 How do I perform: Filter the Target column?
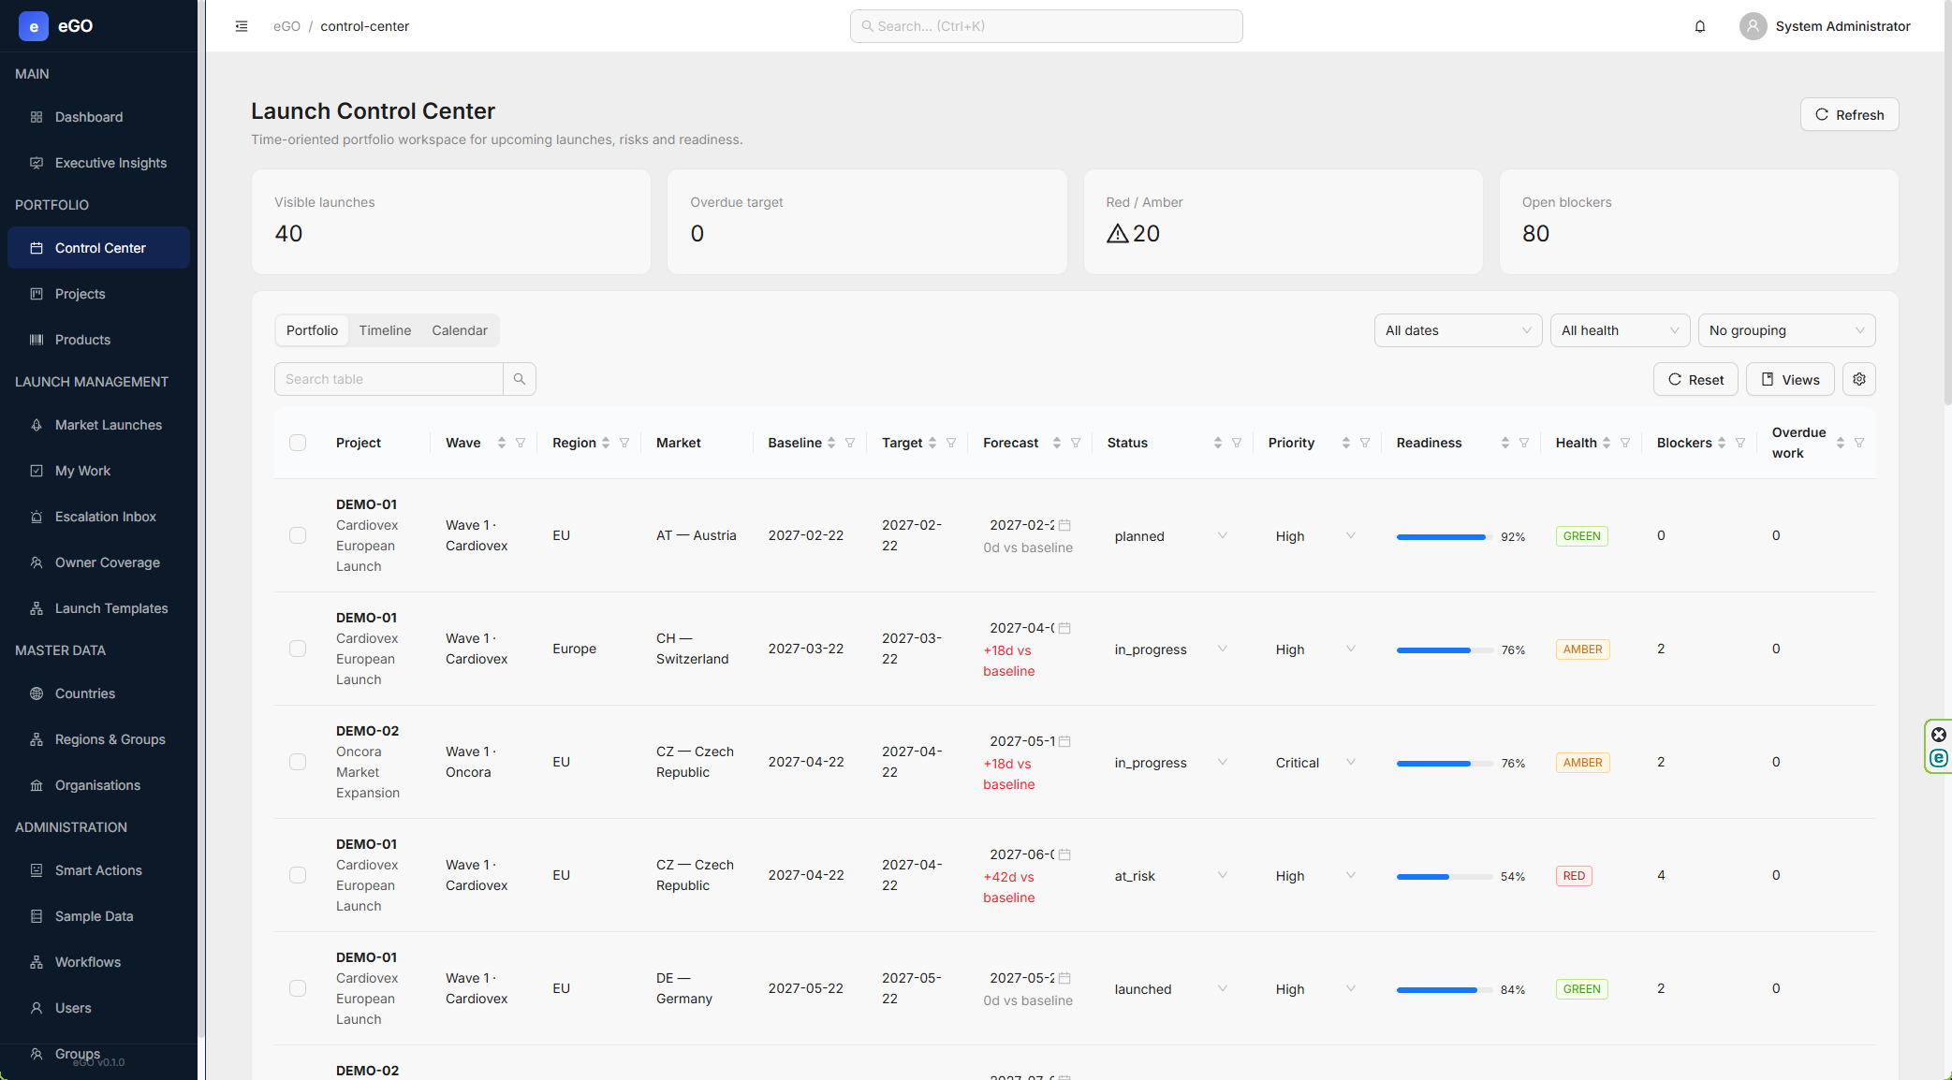point(951,443)
